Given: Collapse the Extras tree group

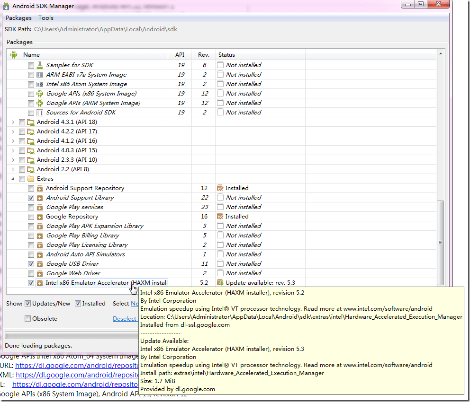Looking at the screenshot, I should (13, 179).
